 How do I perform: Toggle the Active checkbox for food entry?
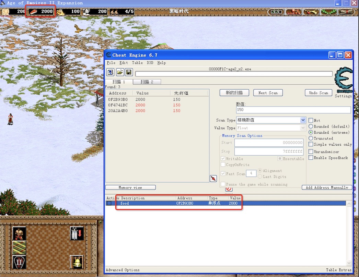click(x=109, y=203)
